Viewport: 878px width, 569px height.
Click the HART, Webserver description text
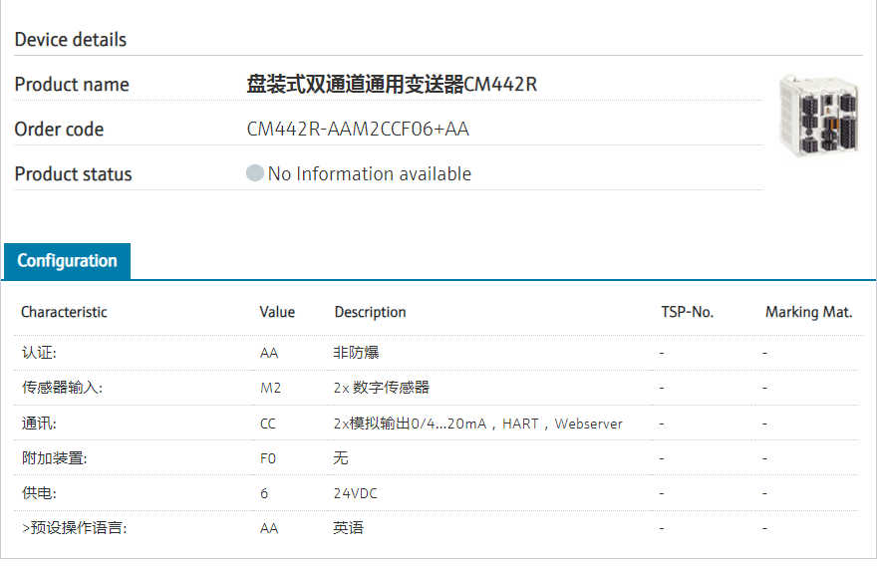point(562,424)
